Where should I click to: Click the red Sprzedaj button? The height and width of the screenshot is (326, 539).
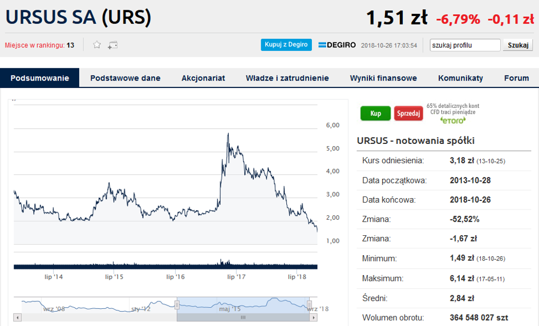408,113
